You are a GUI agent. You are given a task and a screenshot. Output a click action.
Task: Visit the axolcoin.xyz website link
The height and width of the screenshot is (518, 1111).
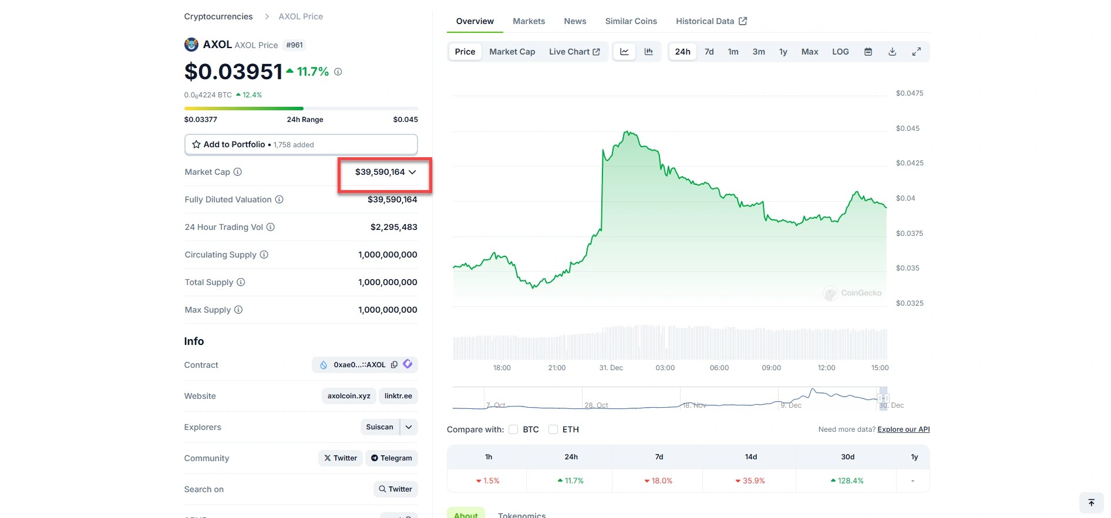(x=349, y=396)
